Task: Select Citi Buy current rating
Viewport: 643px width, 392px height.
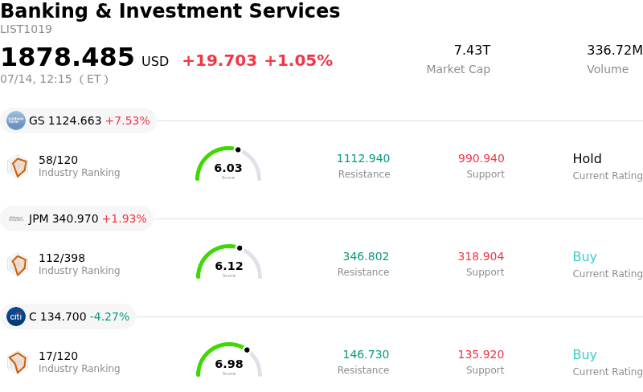Action: [585, 354]
